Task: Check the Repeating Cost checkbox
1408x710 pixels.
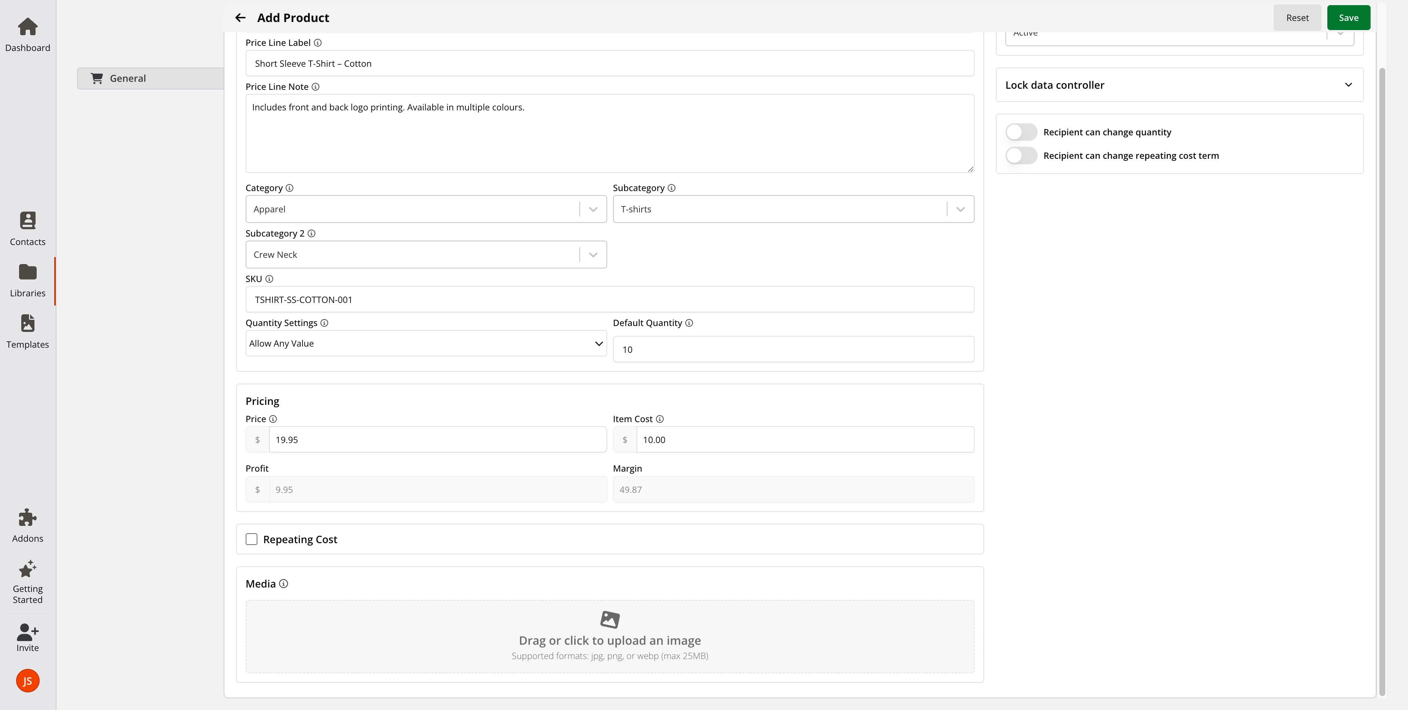Action: (x=252, y=539)
